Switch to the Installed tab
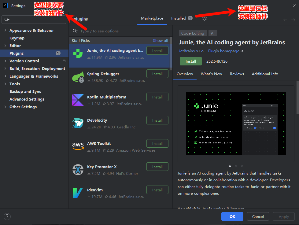Viewport: 299px width, 225px height. click(182, 18)
